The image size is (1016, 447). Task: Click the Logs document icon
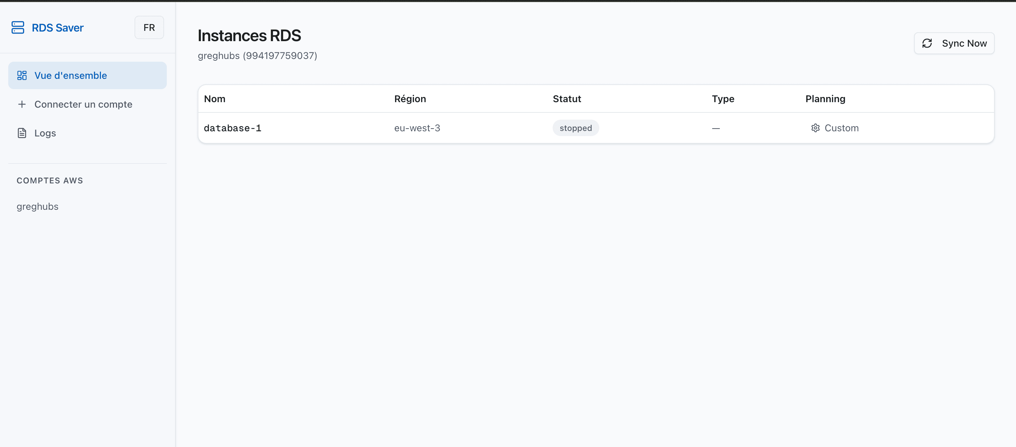click(x=22, y=133)
